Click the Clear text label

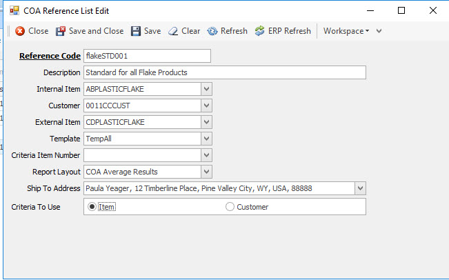click(191, 31)
